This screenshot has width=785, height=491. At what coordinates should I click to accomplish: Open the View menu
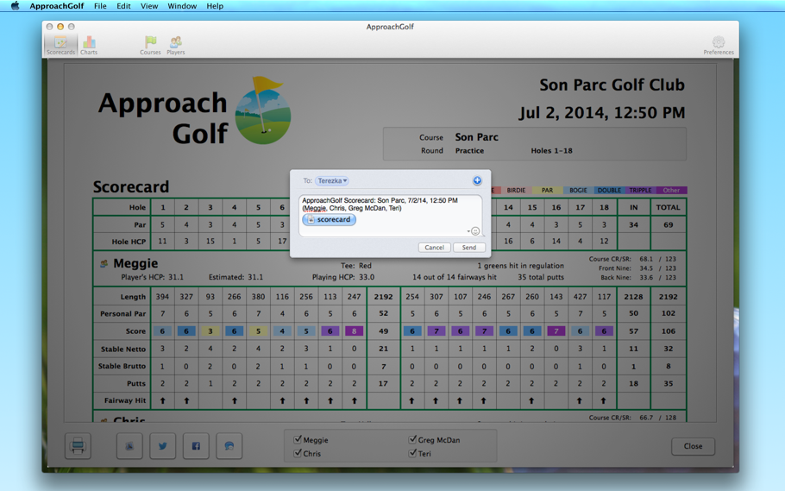pyautogui.click(x=148, y=6)
